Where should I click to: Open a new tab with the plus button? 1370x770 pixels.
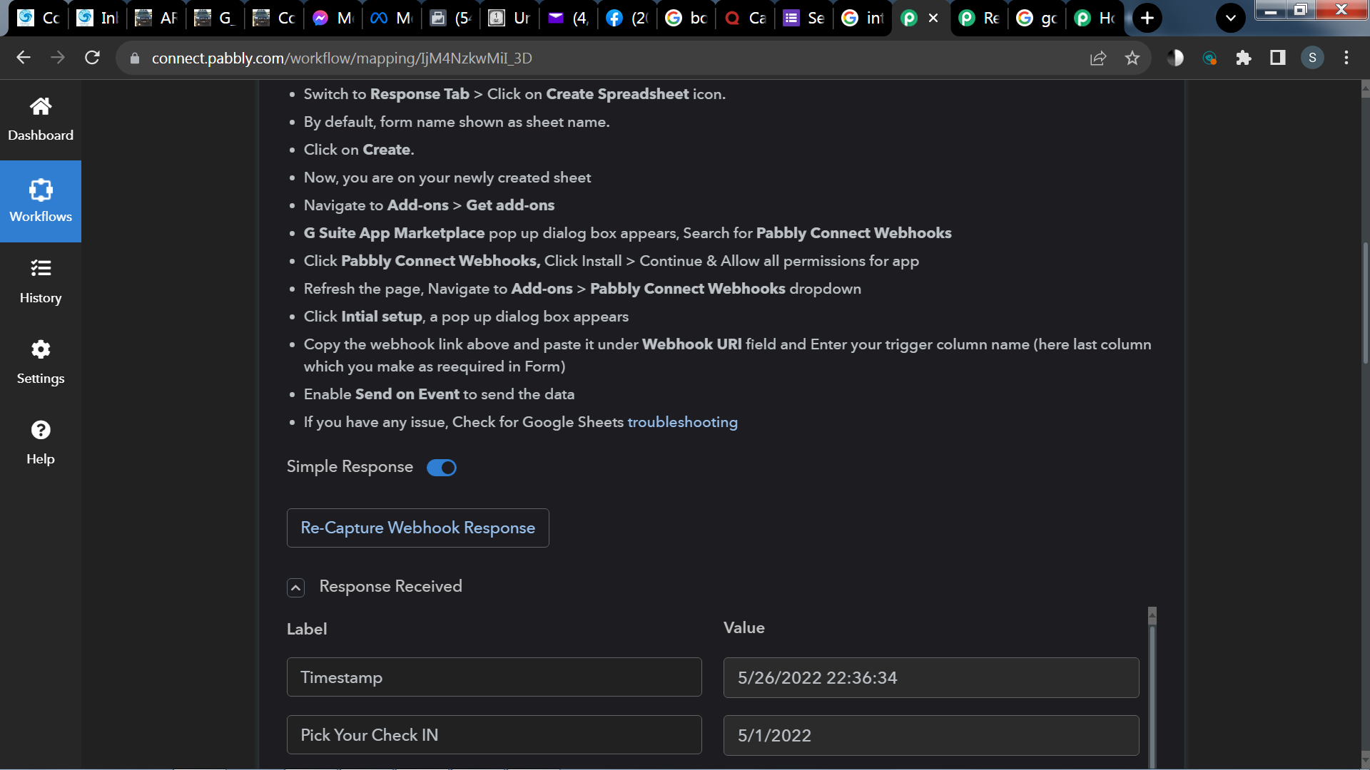tap(1147, 18)
